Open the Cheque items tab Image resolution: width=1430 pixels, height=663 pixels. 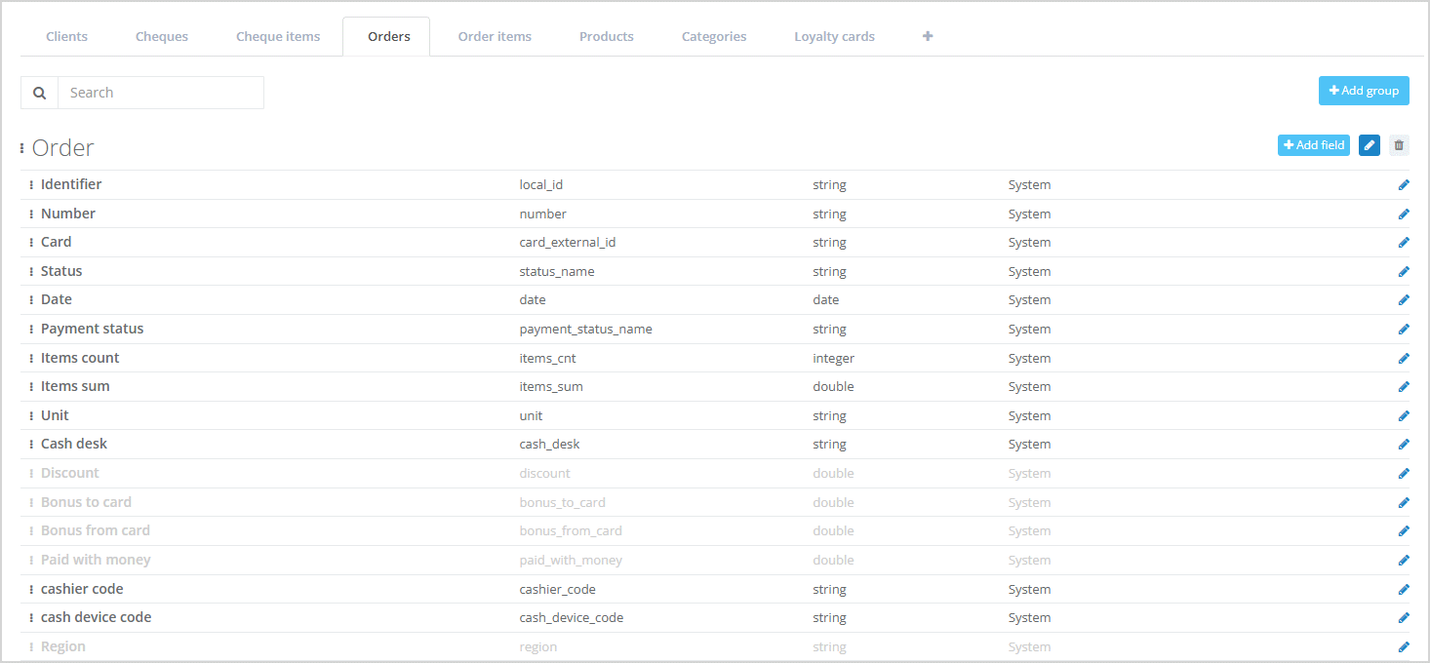tap(278, 37)
